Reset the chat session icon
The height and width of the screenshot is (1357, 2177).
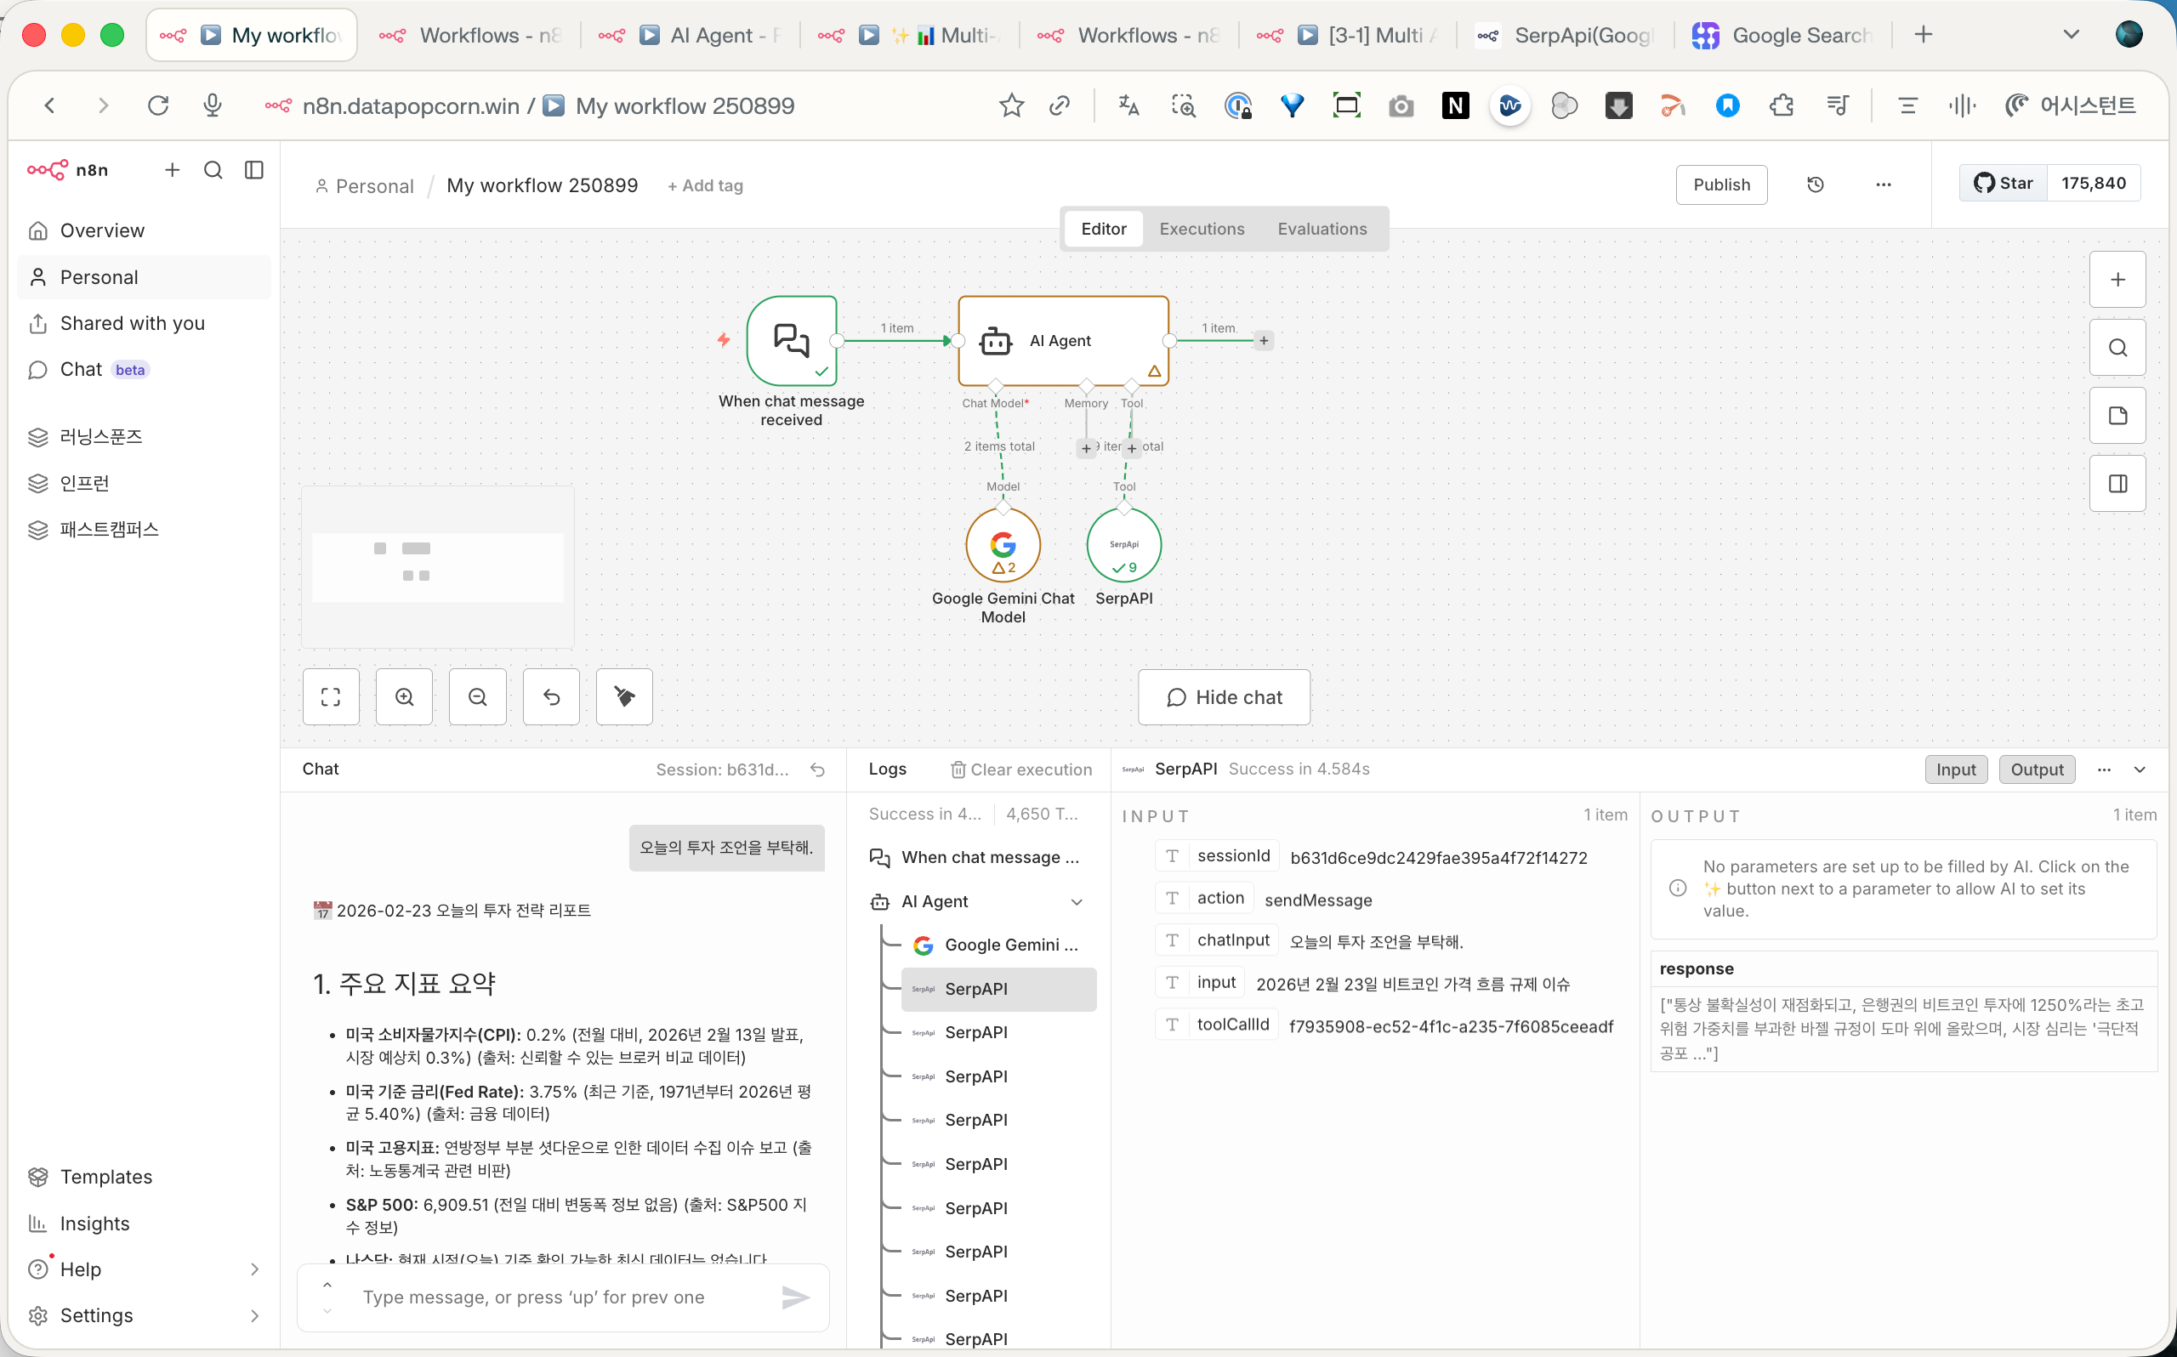pos(817,769)
